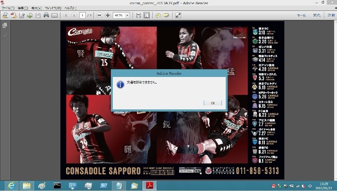Click the zoom out minus icon
Viewport: 337px width, 191px height.
100,15
